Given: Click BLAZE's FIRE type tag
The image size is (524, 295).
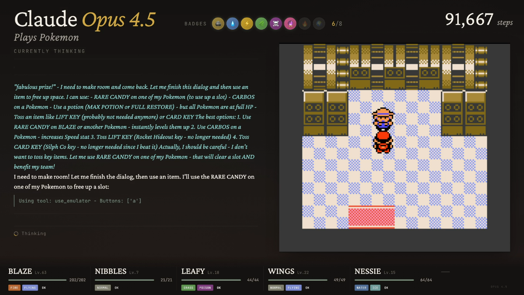Looking at the screenshot, I should point(14,288).
